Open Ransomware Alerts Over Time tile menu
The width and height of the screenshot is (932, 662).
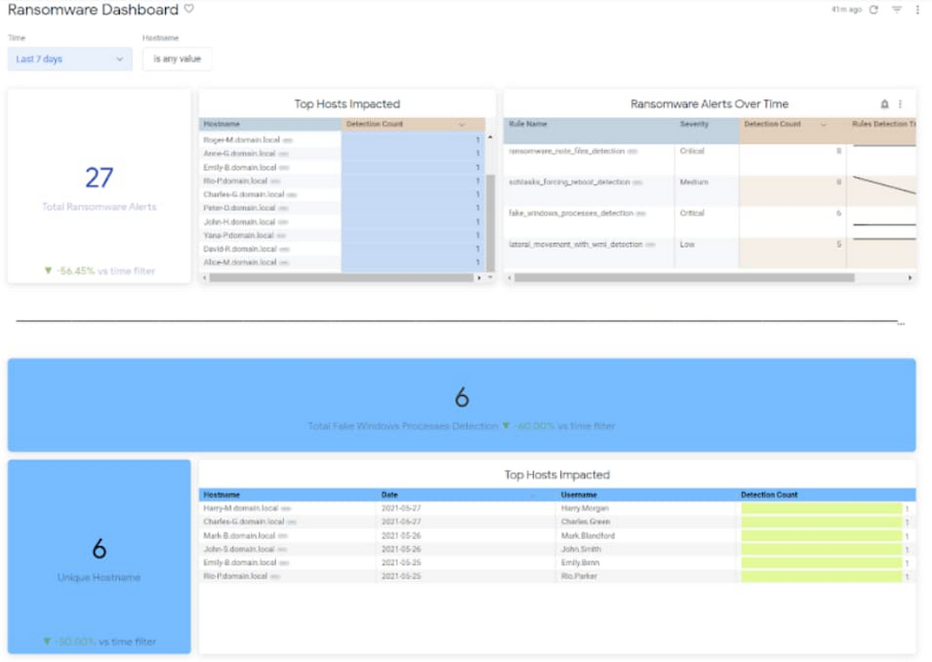click(900, 104)
